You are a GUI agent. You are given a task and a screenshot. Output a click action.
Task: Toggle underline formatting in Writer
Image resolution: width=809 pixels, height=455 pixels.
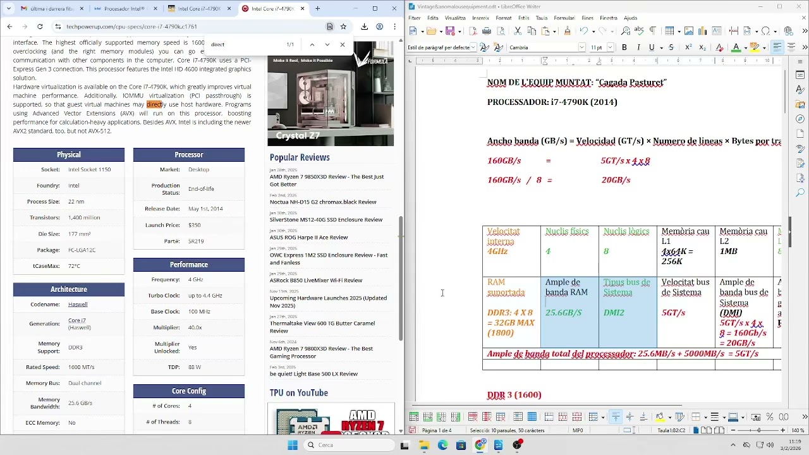click(x=652, y=47)
